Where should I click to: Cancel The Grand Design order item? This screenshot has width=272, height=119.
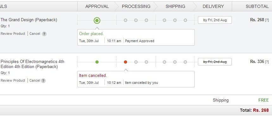tap(35, 34)
